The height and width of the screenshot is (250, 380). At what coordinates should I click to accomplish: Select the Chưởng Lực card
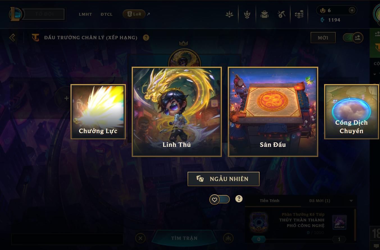[98, 112]
